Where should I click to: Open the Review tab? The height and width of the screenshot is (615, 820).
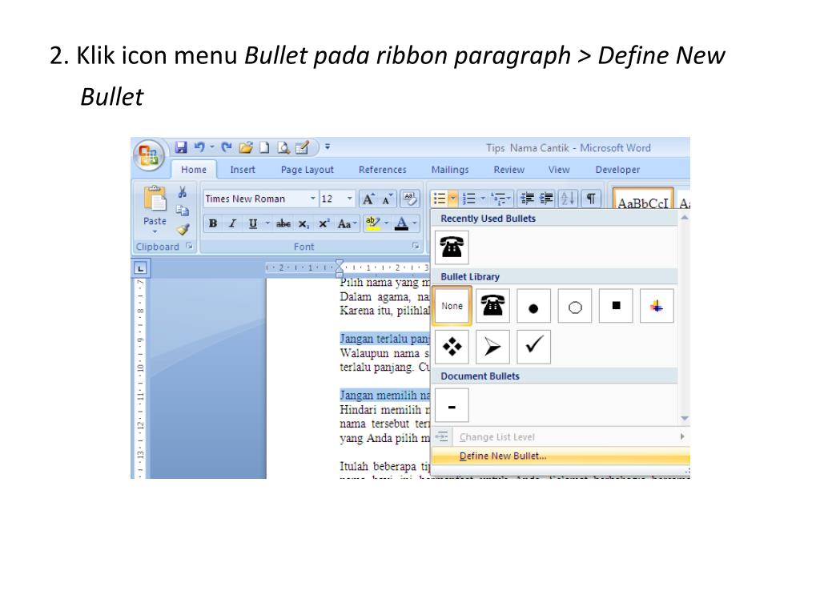pos(508,170)
